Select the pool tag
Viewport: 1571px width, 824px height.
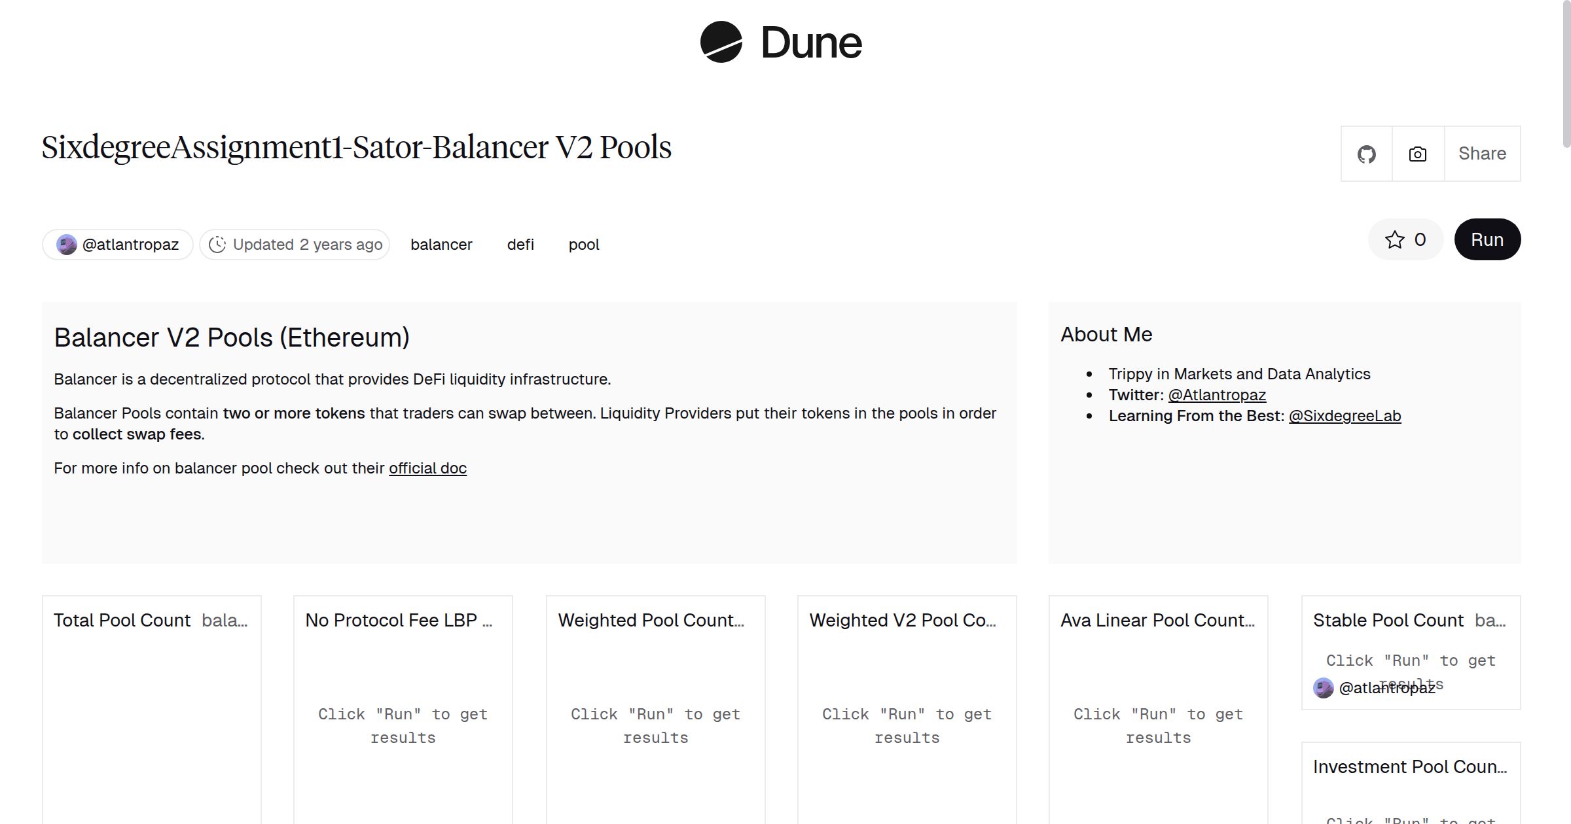coord(583,245)
